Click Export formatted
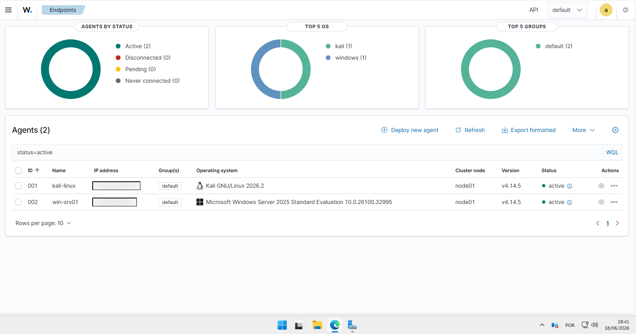The image size is (636, 334). 529,130
